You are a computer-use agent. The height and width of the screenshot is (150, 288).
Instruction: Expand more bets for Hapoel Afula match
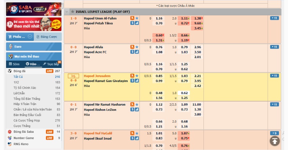pos(275,47)
